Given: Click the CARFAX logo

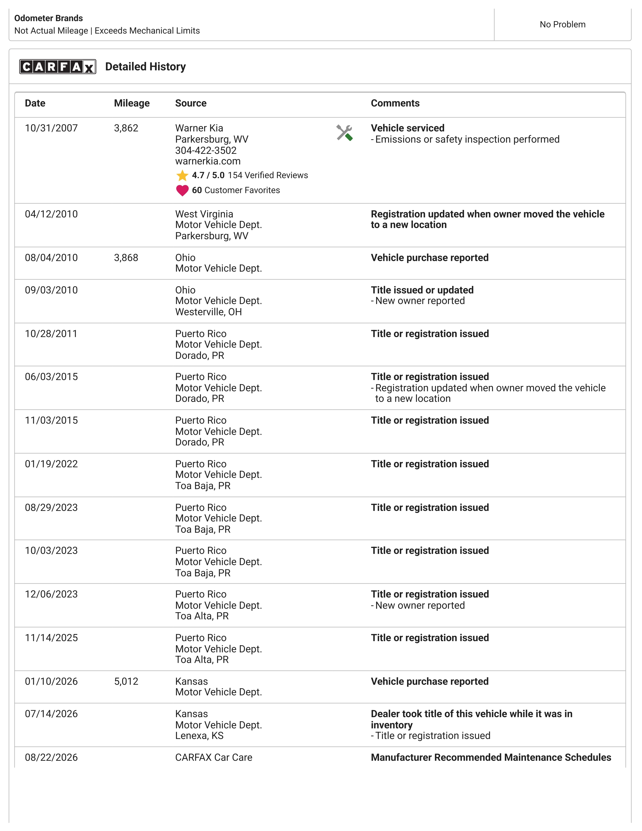Looking at the screenshot, I should [x=58, y=66].
